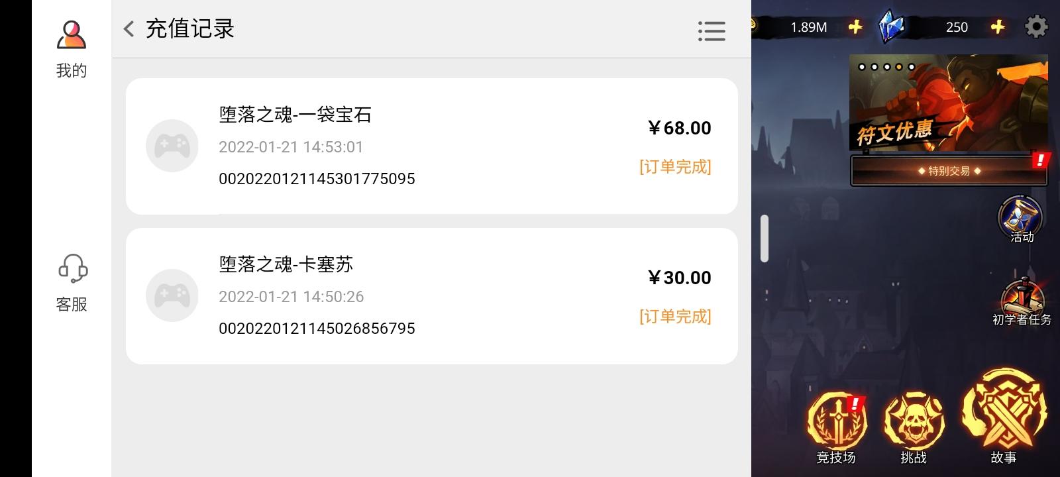Click 订单完成 status for ¥30.00 order
The height and width of the screenshot is (477, 1060).
point(675,317)
